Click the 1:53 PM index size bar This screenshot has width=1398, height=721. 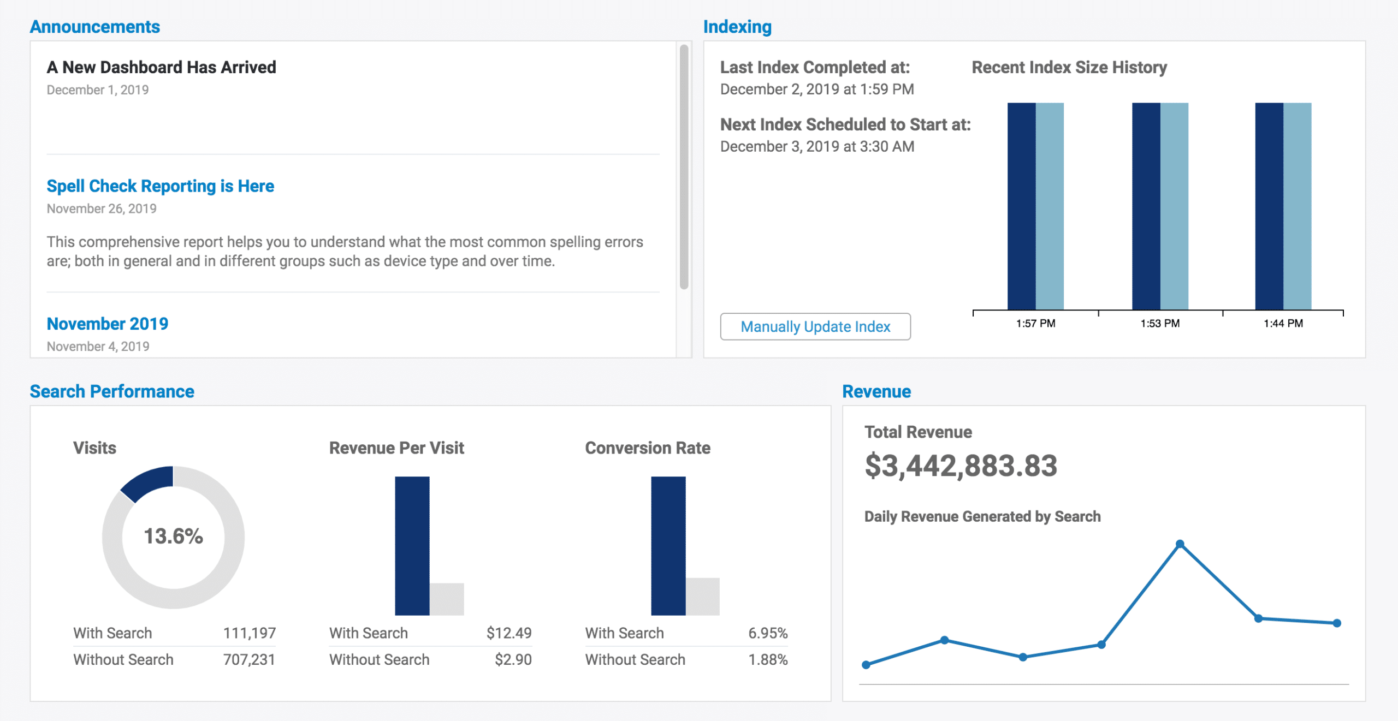[x=1160, y=213]
